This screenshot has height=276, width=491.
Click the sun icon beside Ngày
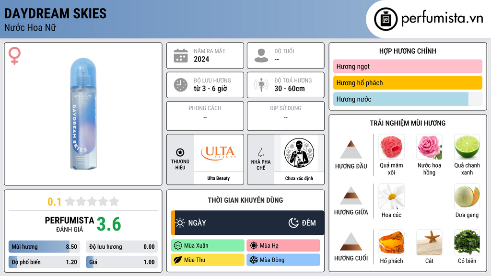pyautogui.click(x=180, y=223)
